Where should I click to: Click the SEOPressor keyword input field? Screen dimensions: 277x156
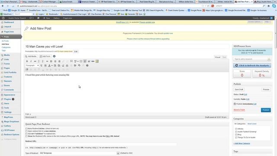250,59
